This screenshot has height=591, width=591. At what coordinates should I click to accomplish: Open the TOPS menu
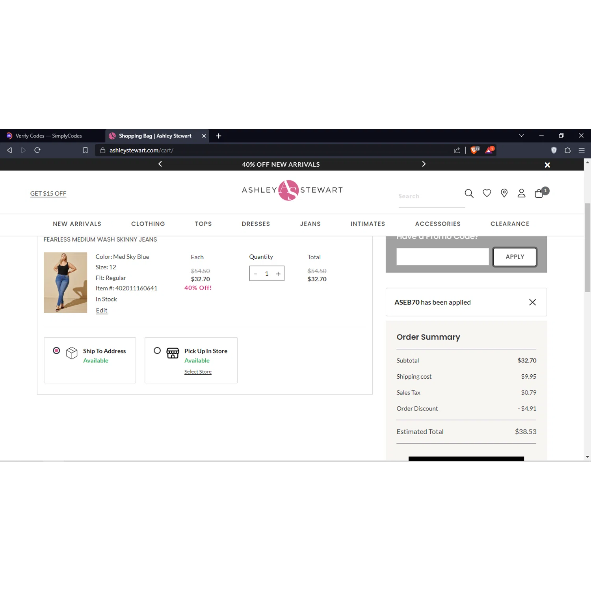(203, 224)
